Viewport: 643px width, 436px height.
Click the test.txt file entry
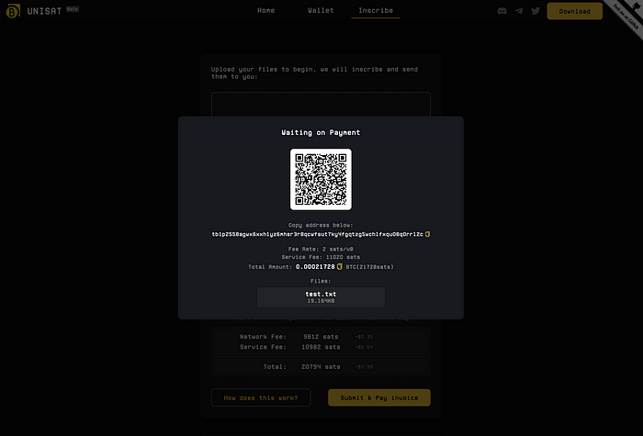(x=321, y=296)
